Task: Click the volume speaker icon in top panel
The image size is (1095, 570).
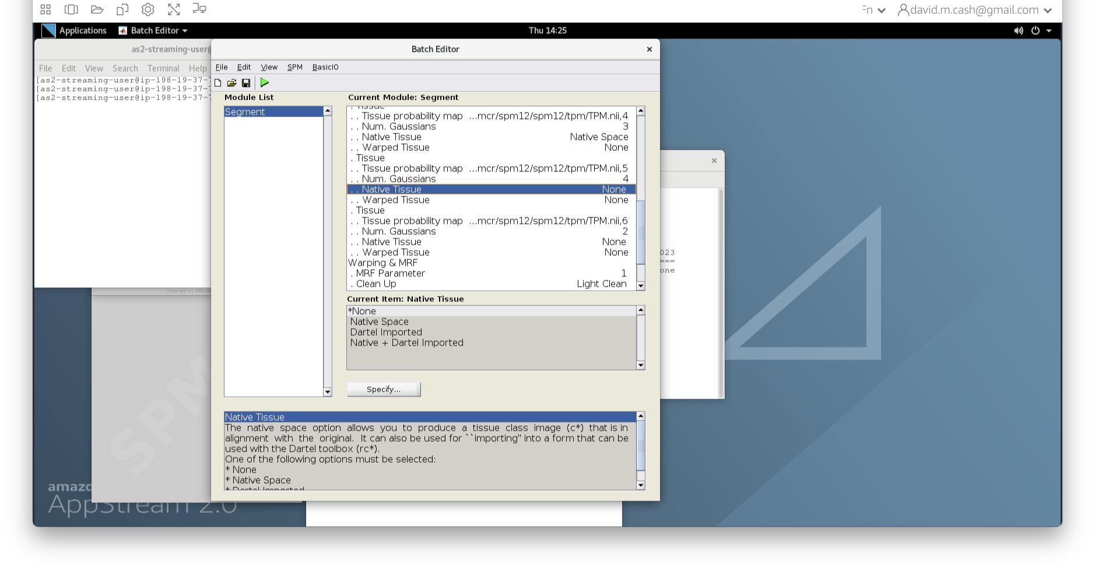Action: point(1019,30)
